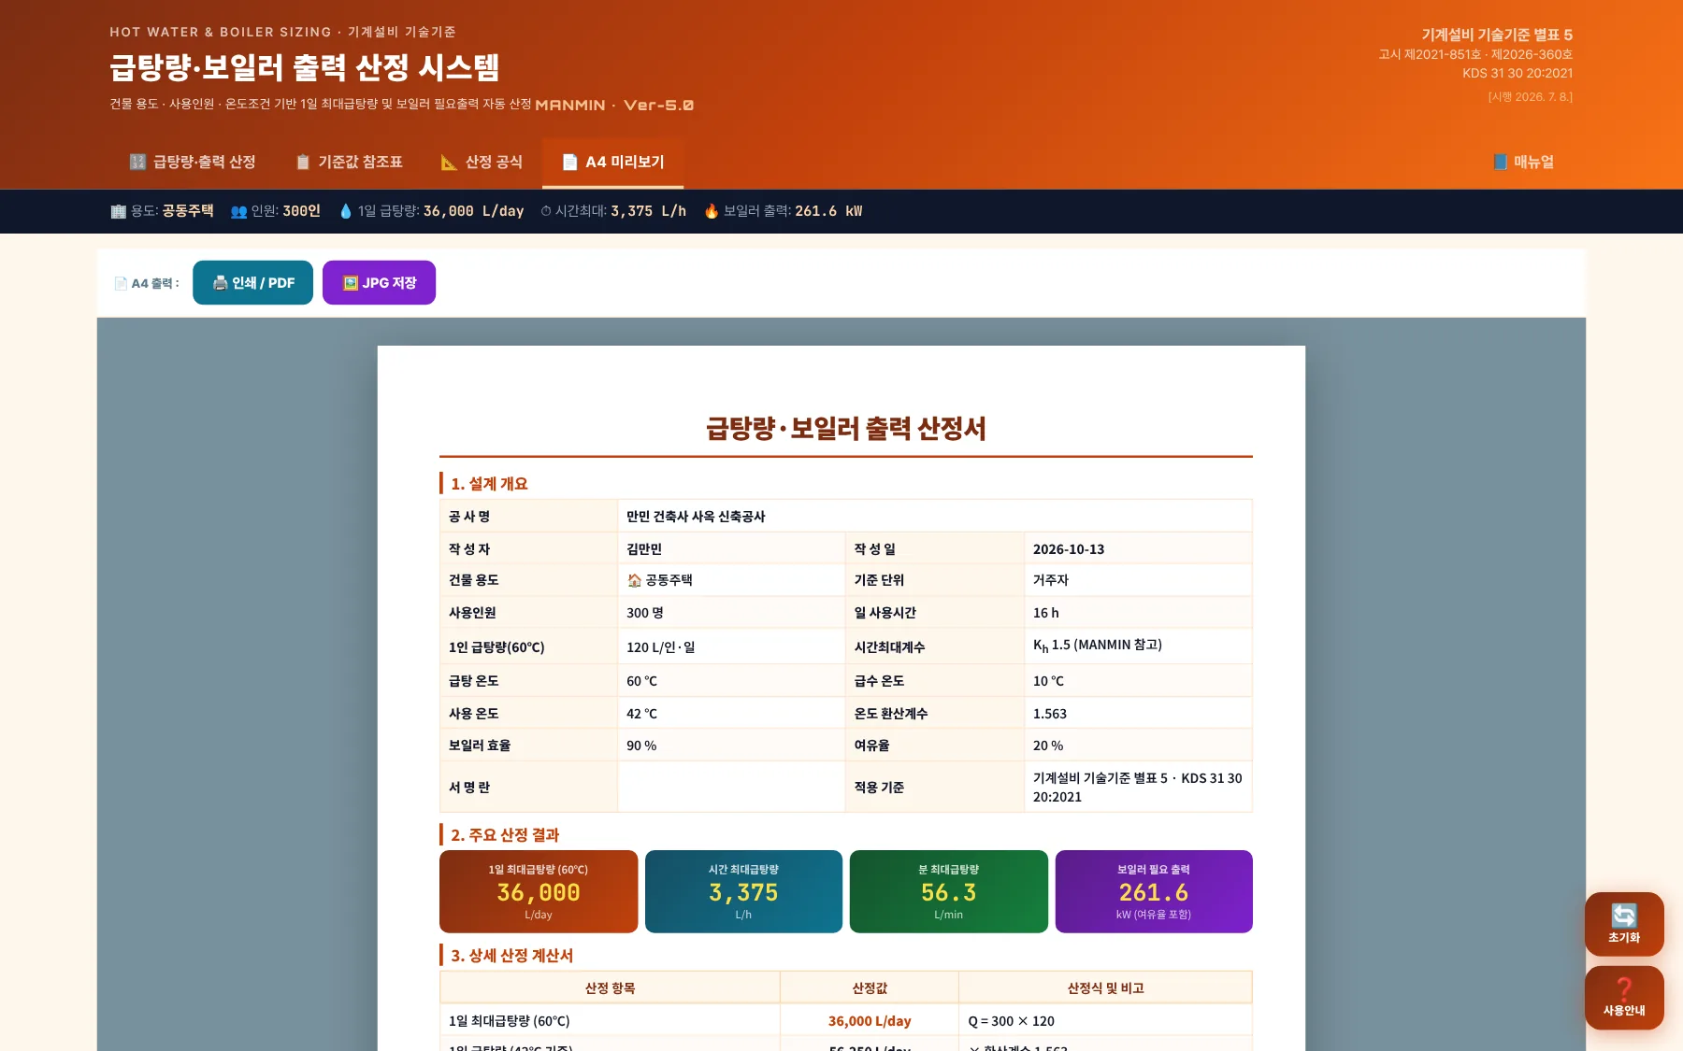Click the project name 만민 건축사 사옥 신축공사
1683x1051 pixels.
(696, 517)
